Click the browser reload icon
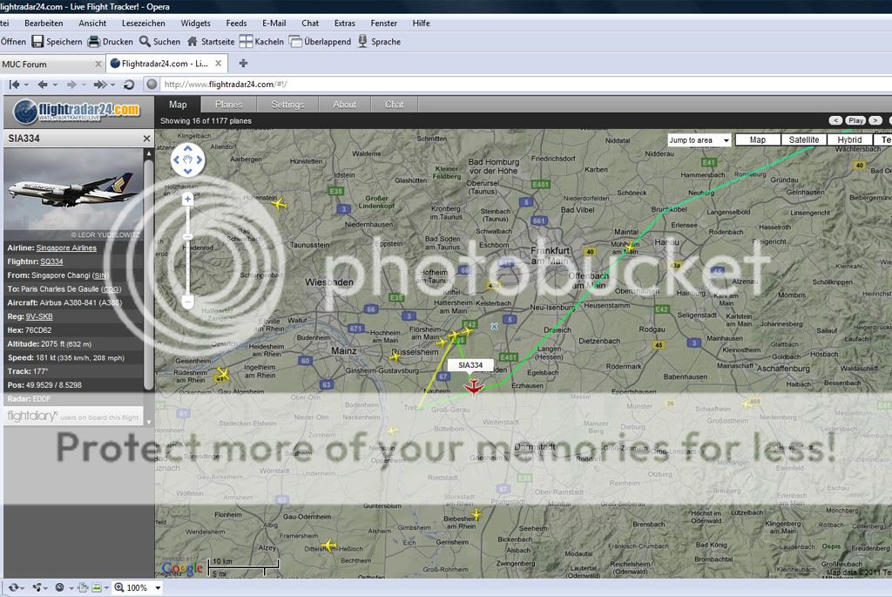Viewport: 892px width, 597px height. point(129,85)
